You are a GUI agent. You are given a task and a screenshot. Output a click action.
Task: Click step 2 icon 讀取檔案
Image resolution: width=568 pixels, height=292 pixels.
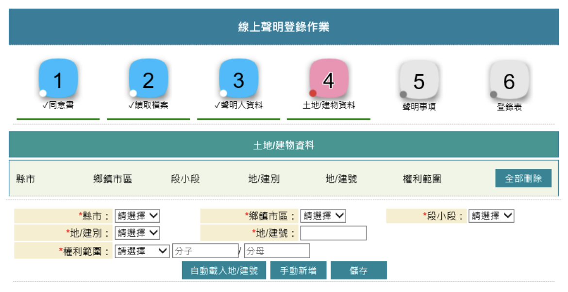coord(148,79)
